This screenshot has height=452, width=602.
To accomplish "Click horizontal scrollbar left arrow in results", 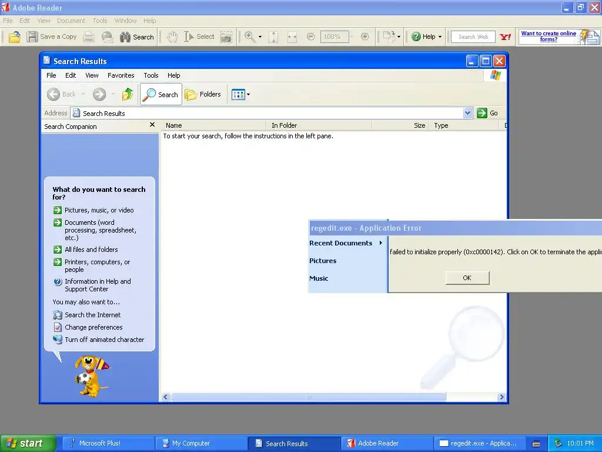I will pos(166,397).
